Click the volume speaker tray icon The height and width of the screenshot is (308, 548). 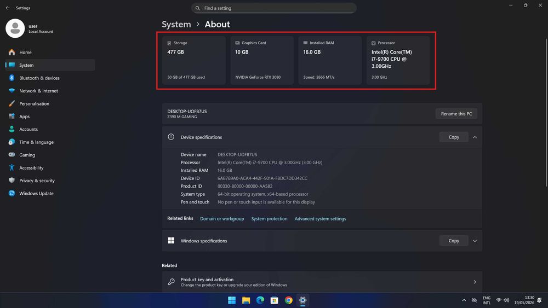tap(506, 300)
